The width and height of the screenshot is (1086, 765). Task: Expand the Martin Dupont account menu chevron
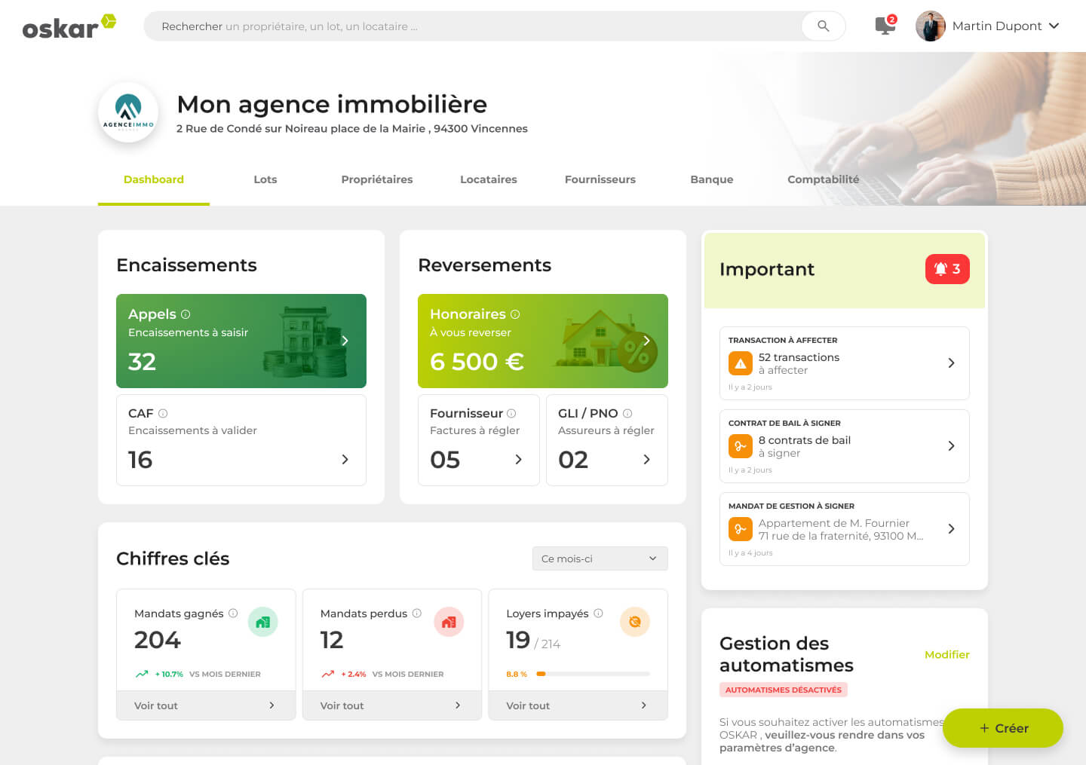pos(1054,26)
